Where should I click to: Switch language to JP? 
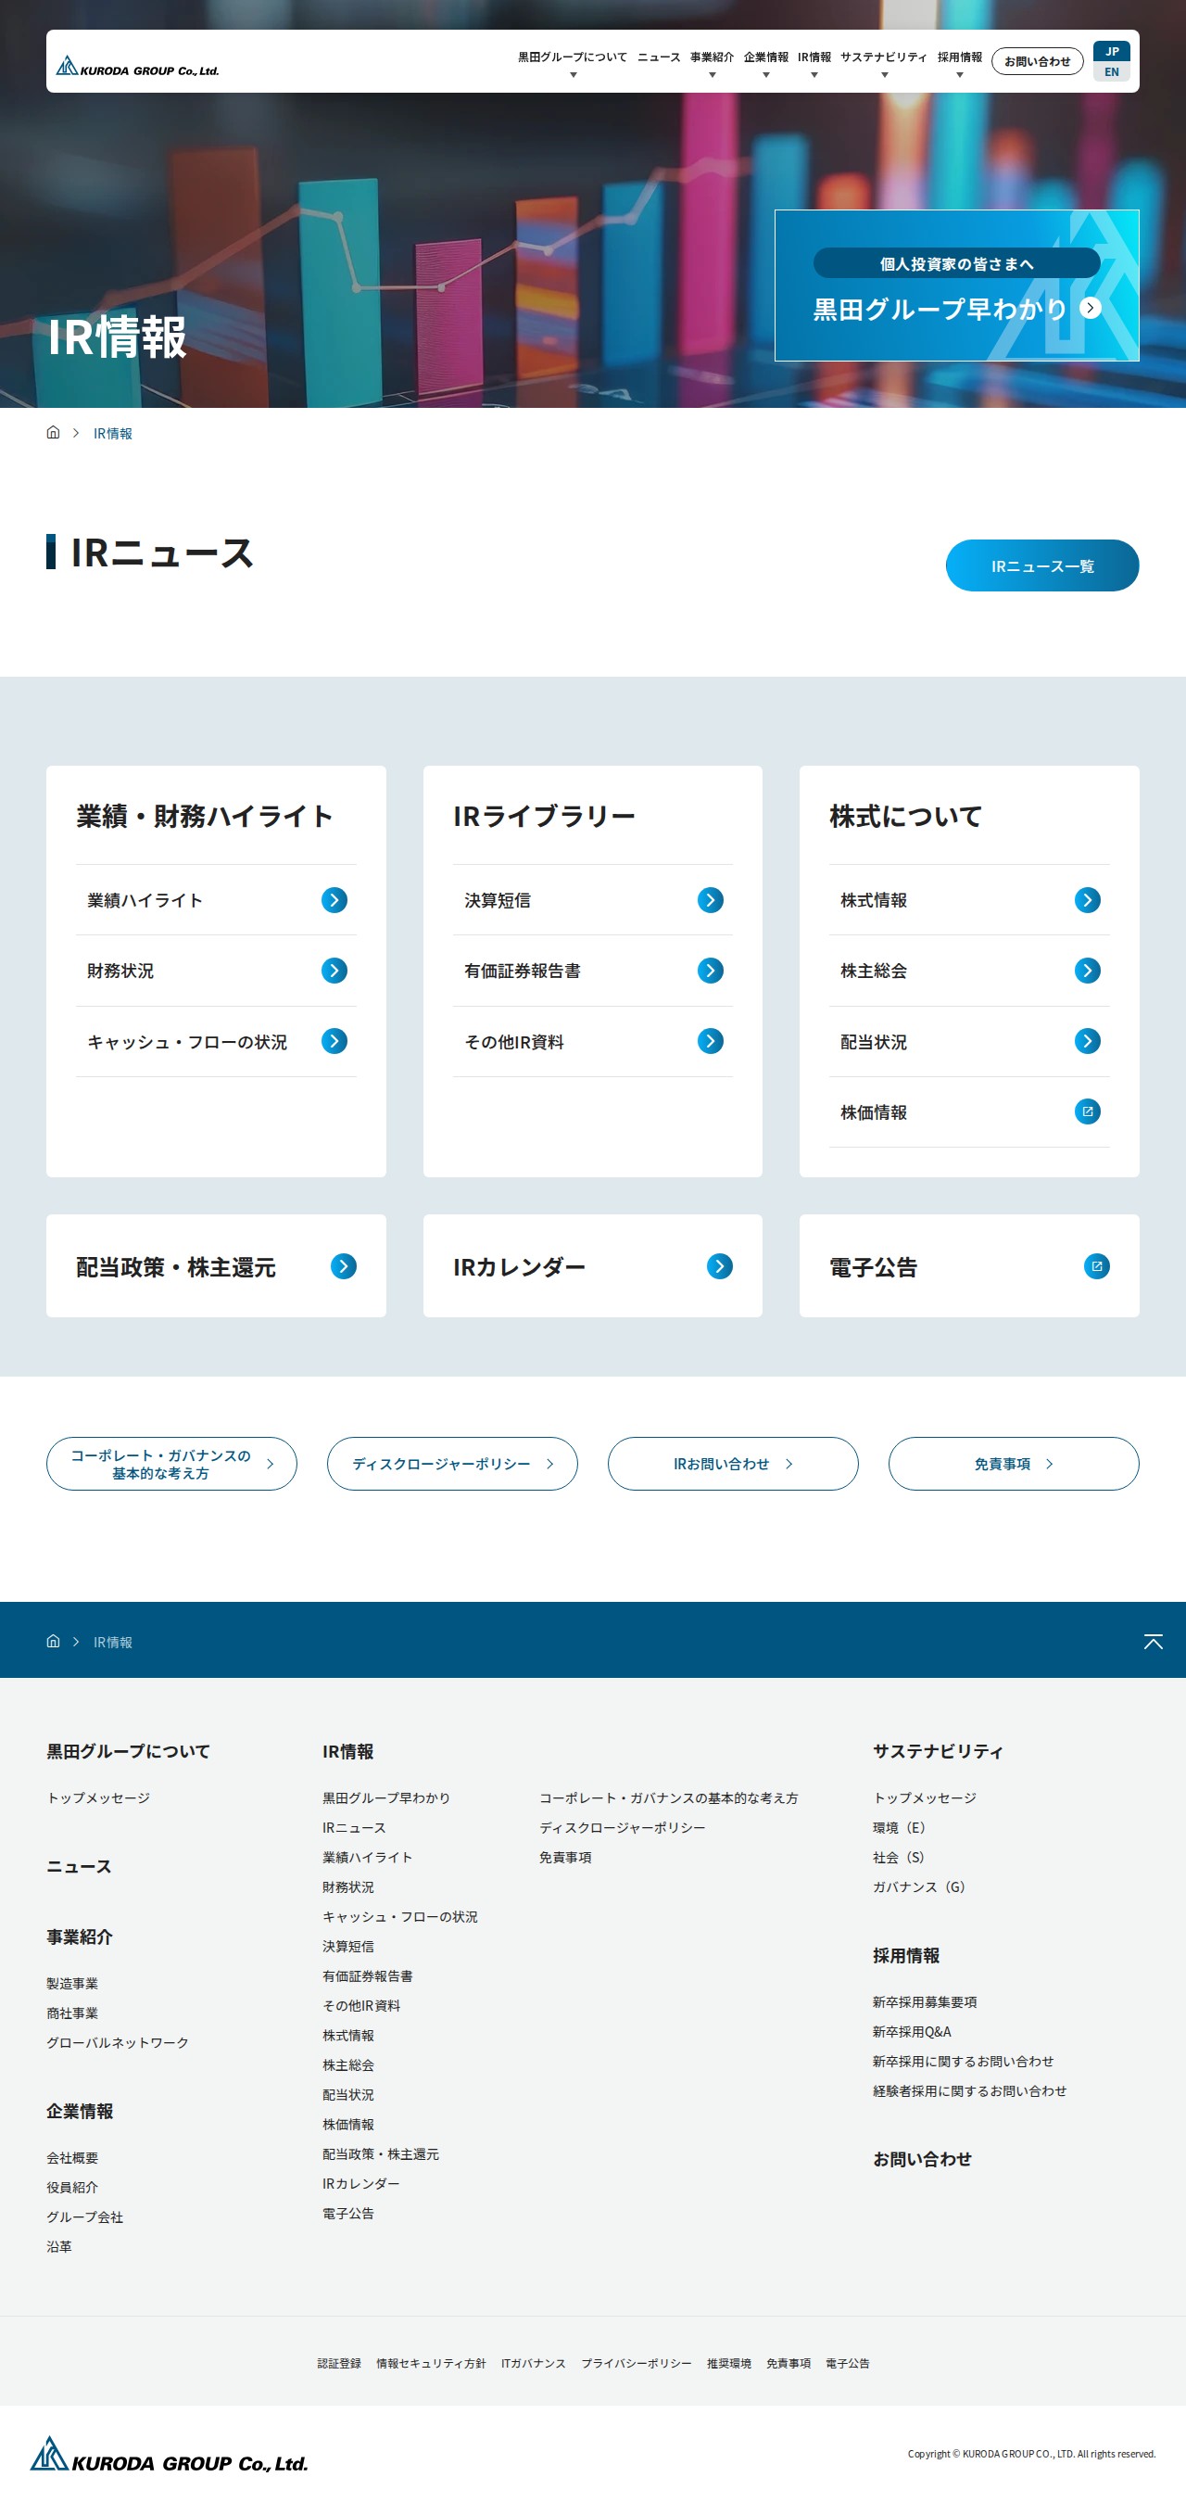pyautogui.click(x=1111, y=50)
